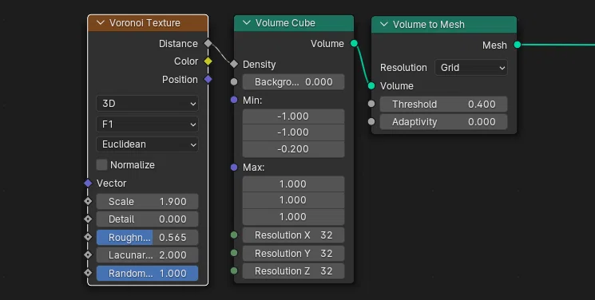The image size is (595, 300).
Task: Click the Distance output socket
Action: (x=208, y=43)
